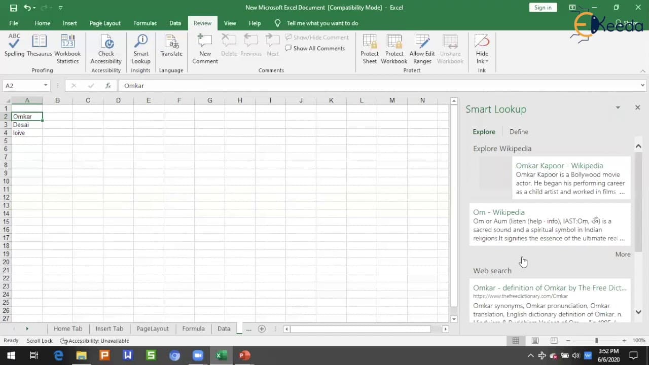
Task: Select cell A4 containing loive
Action: coord(27,133)
